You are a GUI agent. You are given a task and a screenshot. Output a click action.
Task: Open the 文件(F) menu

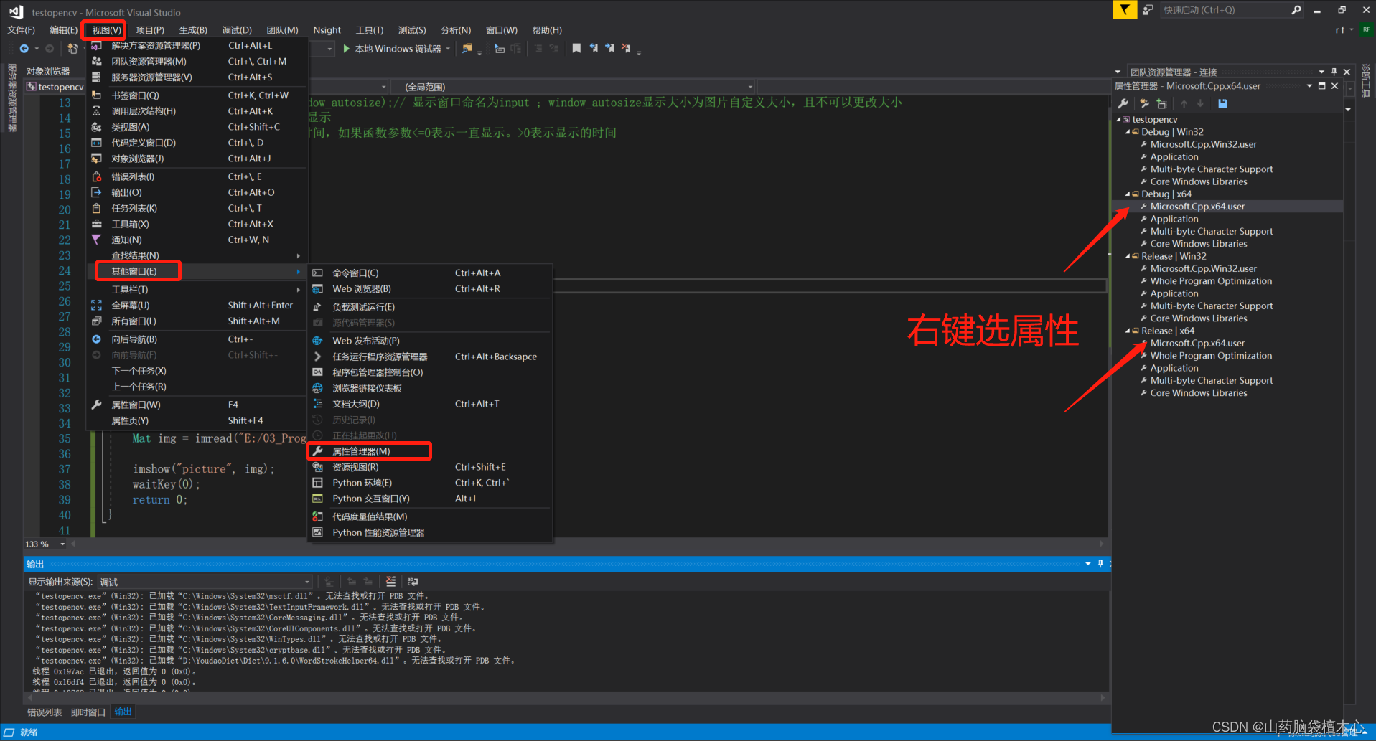point(21,30)
